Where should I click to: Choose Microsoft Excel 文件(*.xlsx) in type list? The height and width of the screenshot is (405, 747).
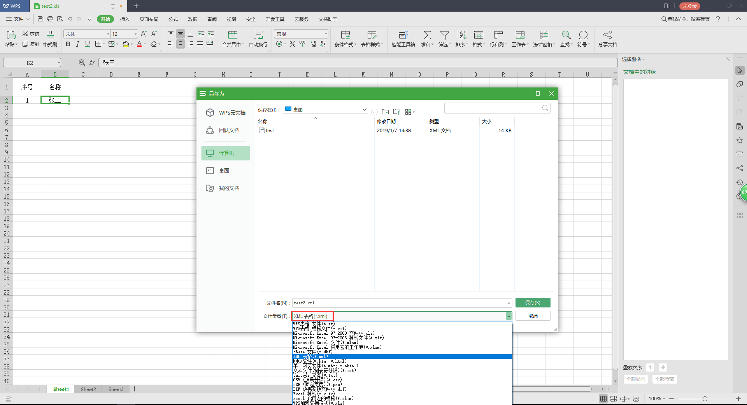coord(402,342)
